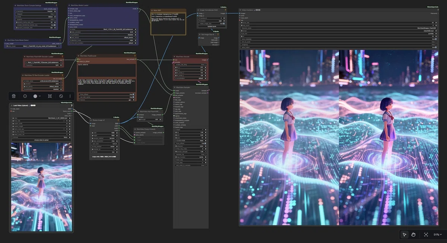447x243 pixels.
Task: Toggle save_metadata in Video Combine
Action: tap(339, 39)
